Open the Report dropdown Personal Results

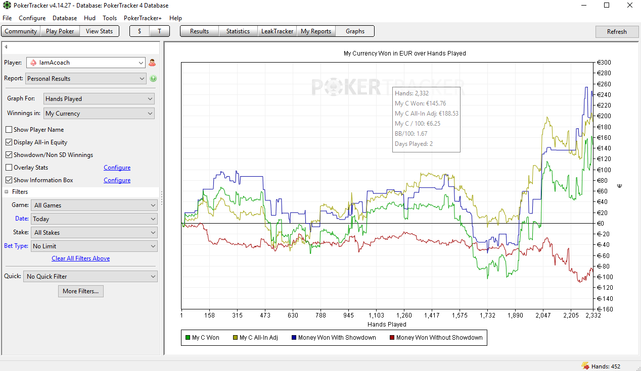pos(85,78)
